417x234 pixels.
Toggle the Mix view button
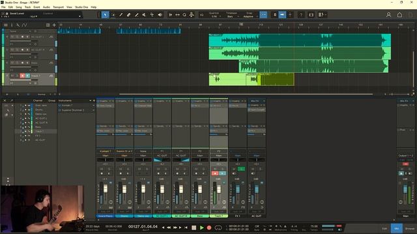point(397,228)
